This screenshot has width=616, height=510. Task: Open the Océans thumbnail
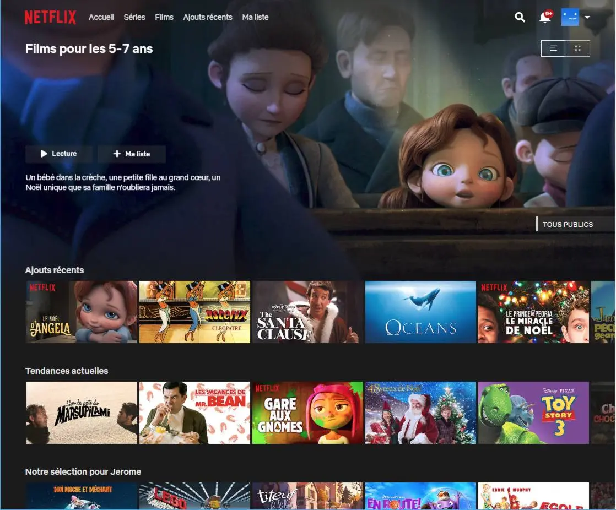point(421,312)
